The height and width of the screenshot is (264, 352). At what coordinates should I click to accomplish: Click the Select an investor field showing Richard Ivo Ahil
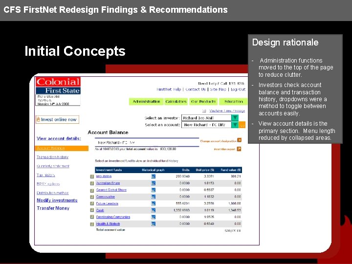pyautogui.click(x=206, y=118)
